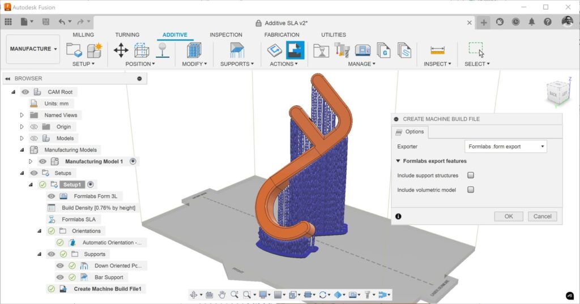Open the Modify lattice volume tool
The image size is (580, 304).
coord(194,50)
